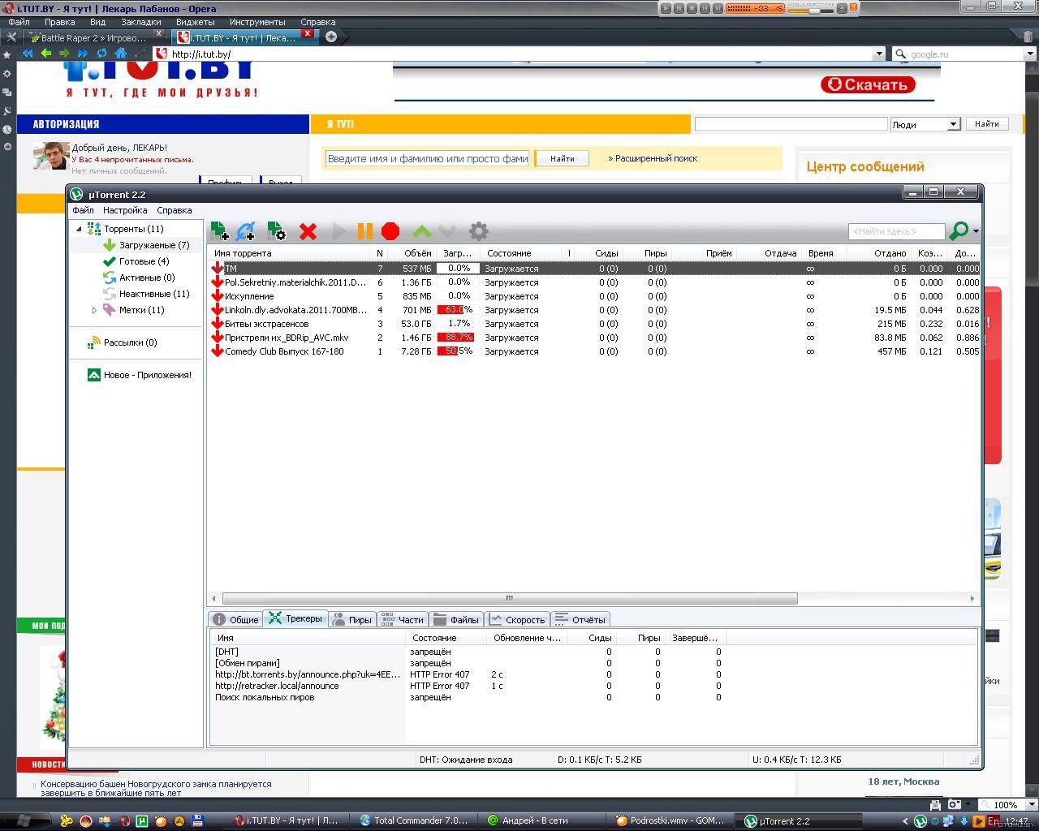Switch to Battle Raper 2 Opera tab
The image size is (1039, 831).
[94, 37]
